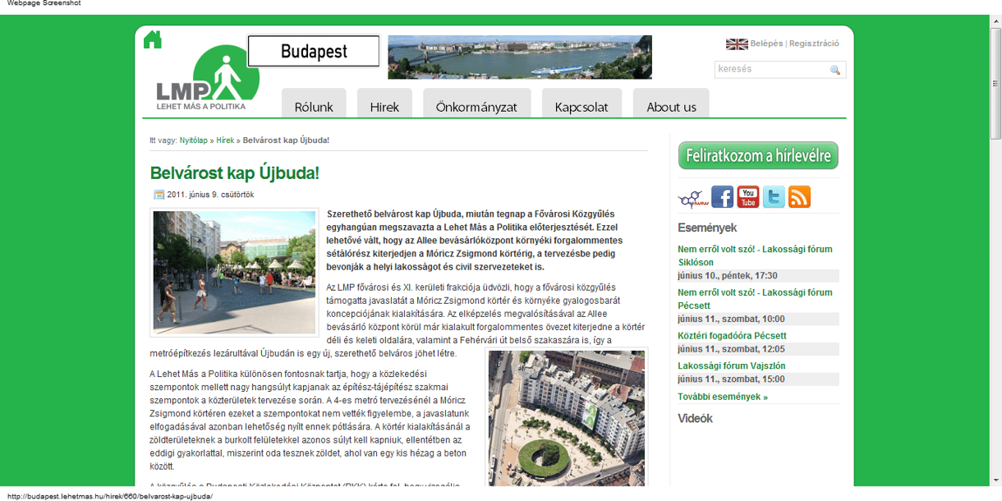Click the Belépés login link
This screenshot has width=1002, height=501.
coord(766,44)
